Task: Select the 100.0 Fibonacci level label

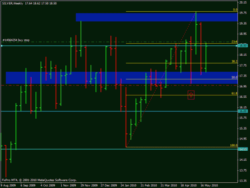Action: coord(234,146)
